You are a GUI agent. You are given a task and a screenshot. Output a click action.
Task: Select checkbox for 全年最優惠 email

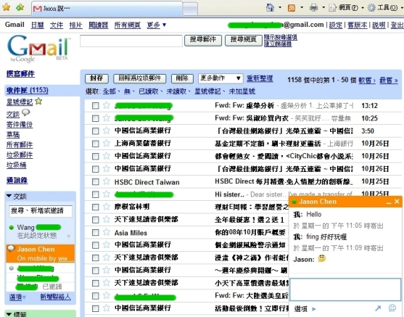tap(95, 220)
